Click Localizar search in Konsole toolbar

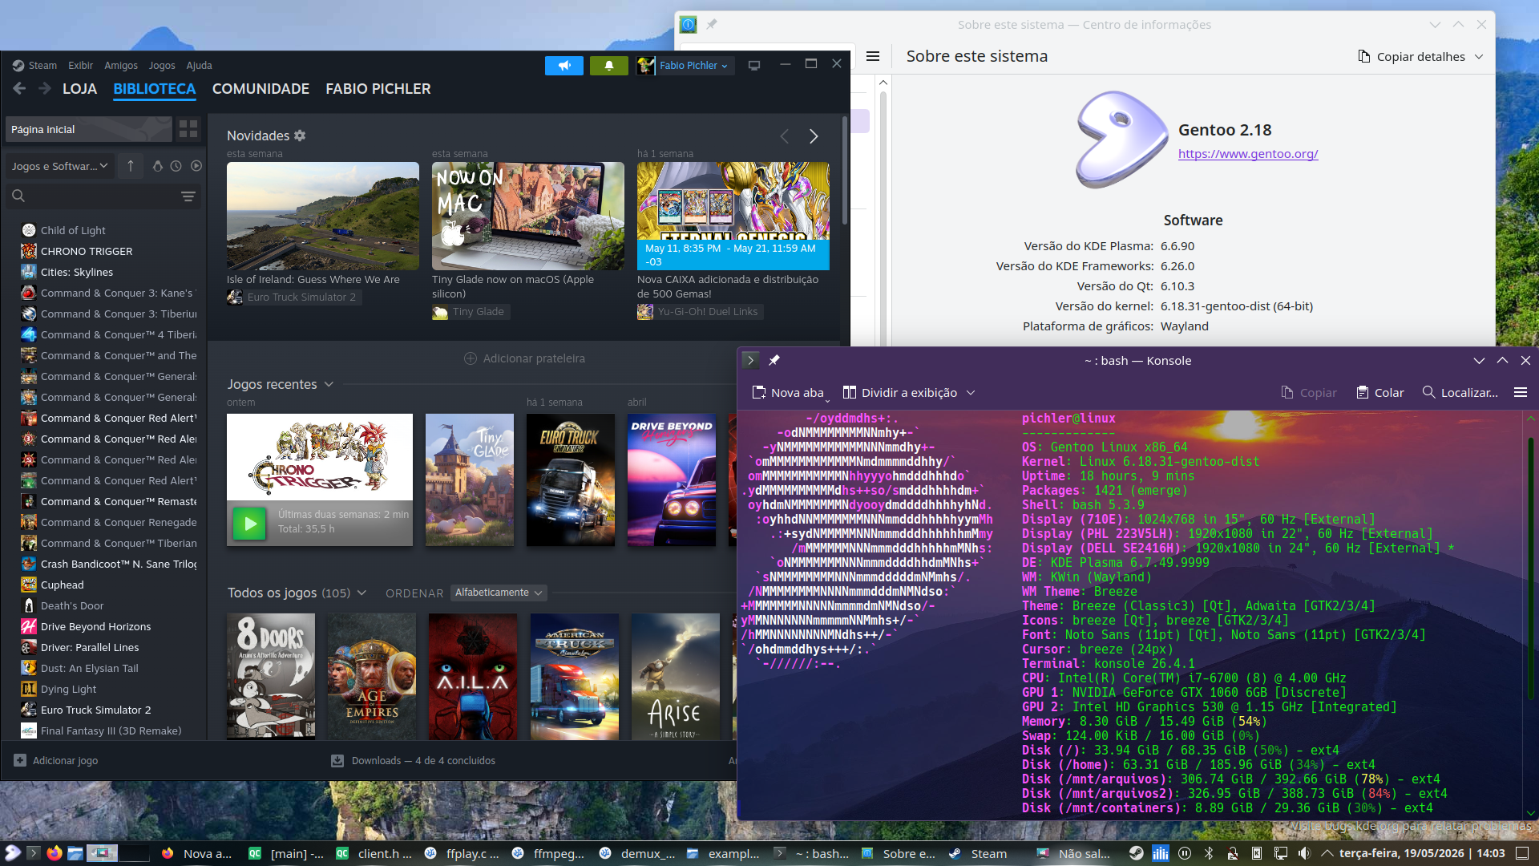(x=1460, y=393)
